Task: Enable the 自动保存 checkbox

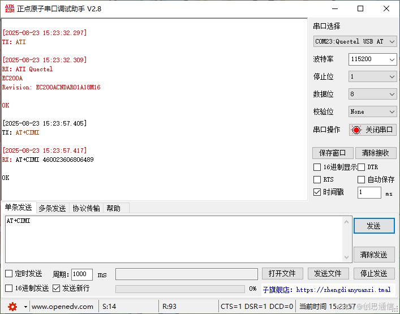Action: coord(361,179)
